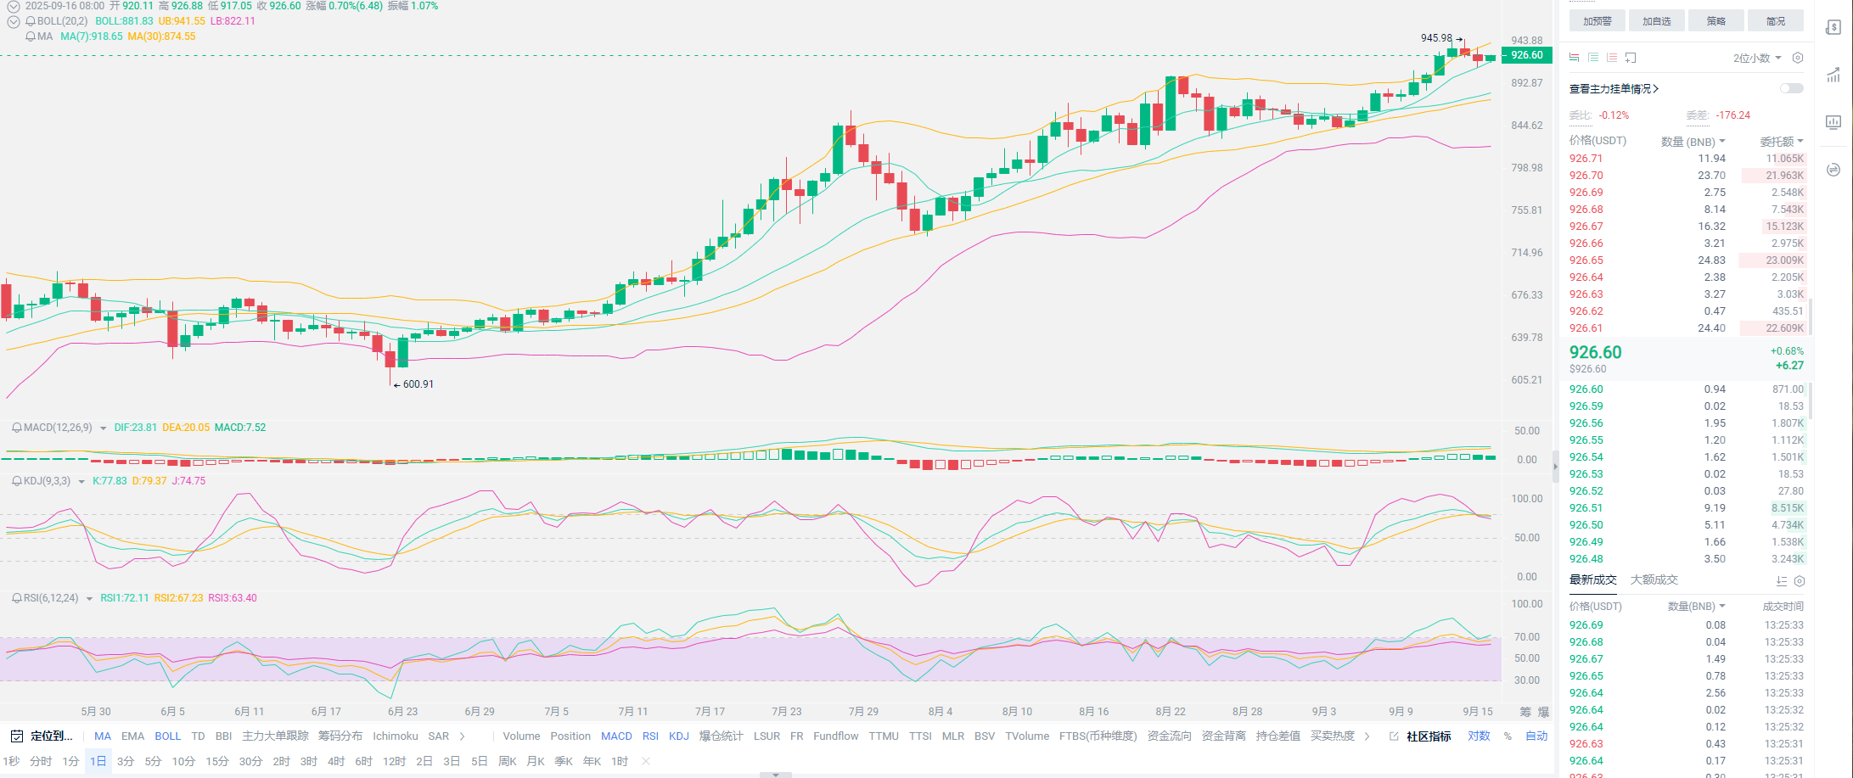The image size is (1853, 778).
Task: Show more main indicators after SAR
Action: [463, 736]
